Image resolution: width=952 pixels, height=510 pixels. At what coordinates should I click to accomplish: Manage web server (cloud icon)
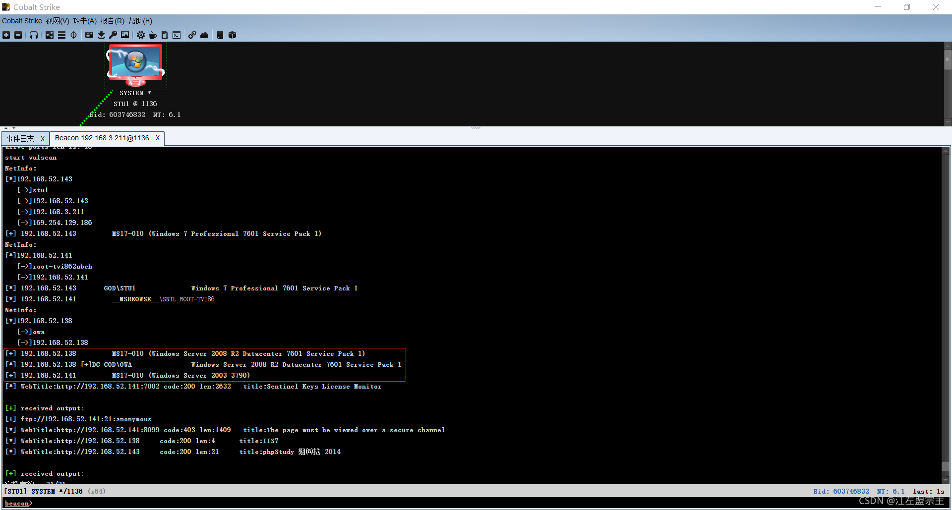[204, 35]
